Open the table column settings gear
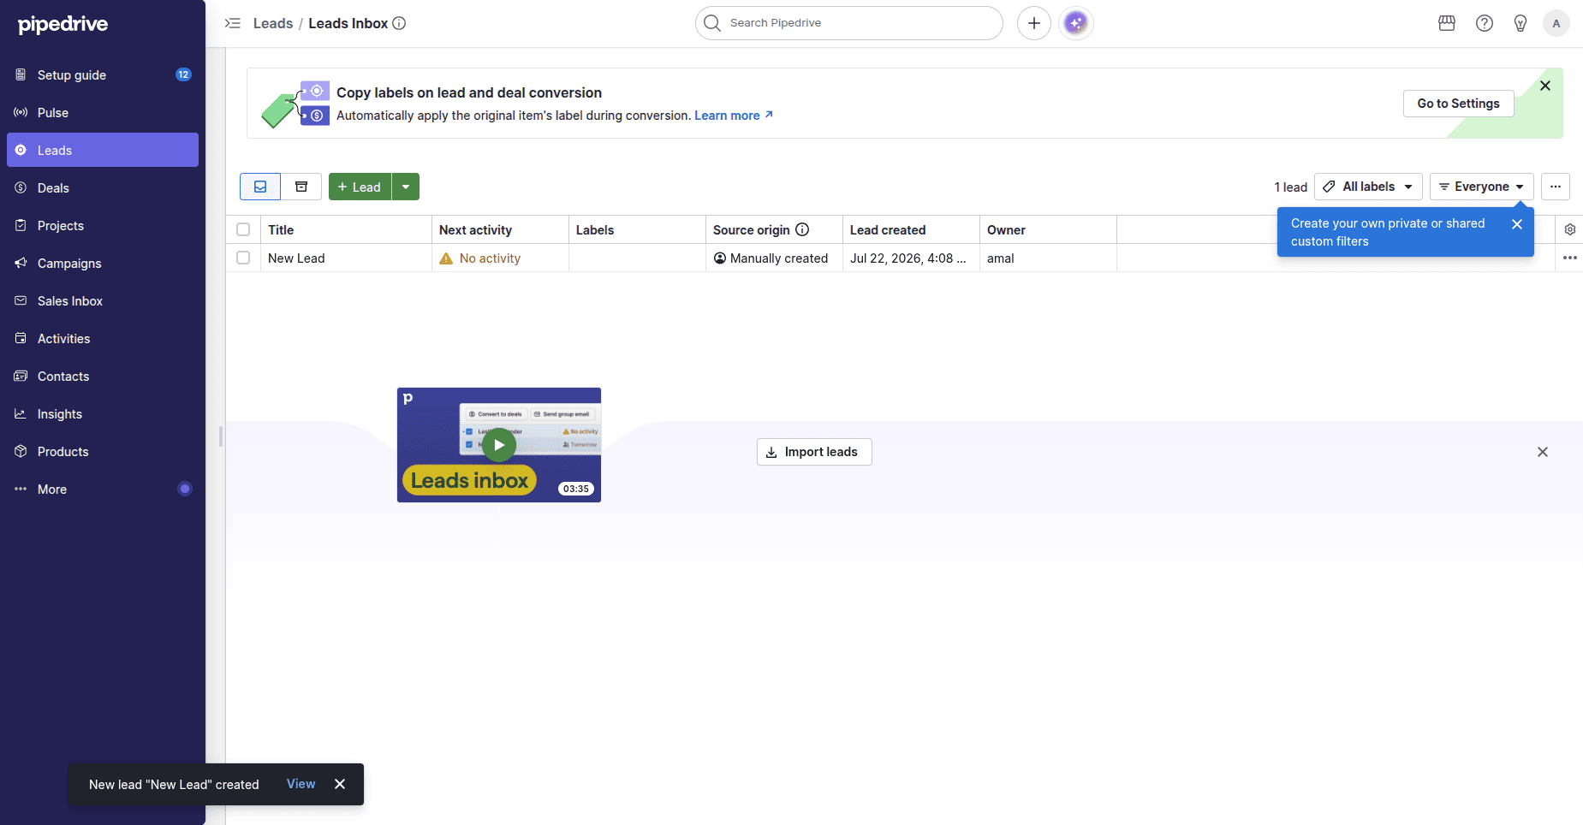 tap(1570, 229)
